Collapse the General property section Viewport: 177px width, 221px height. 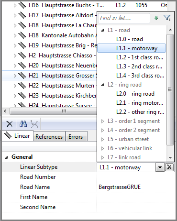tap(6, 157)
